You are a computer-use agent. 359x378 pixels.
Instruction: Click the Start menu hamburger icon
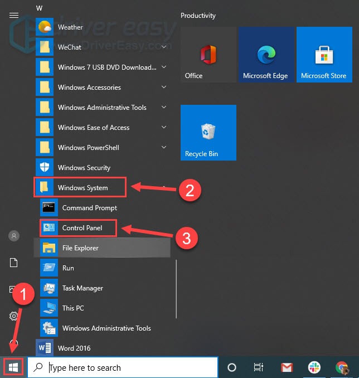pos(14,16)
